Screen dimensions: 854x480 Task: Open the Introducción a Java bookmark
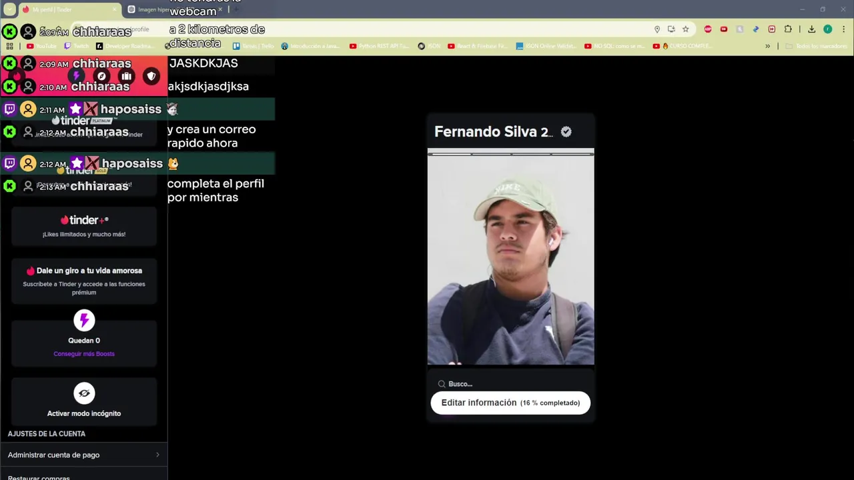pos(311,46)
